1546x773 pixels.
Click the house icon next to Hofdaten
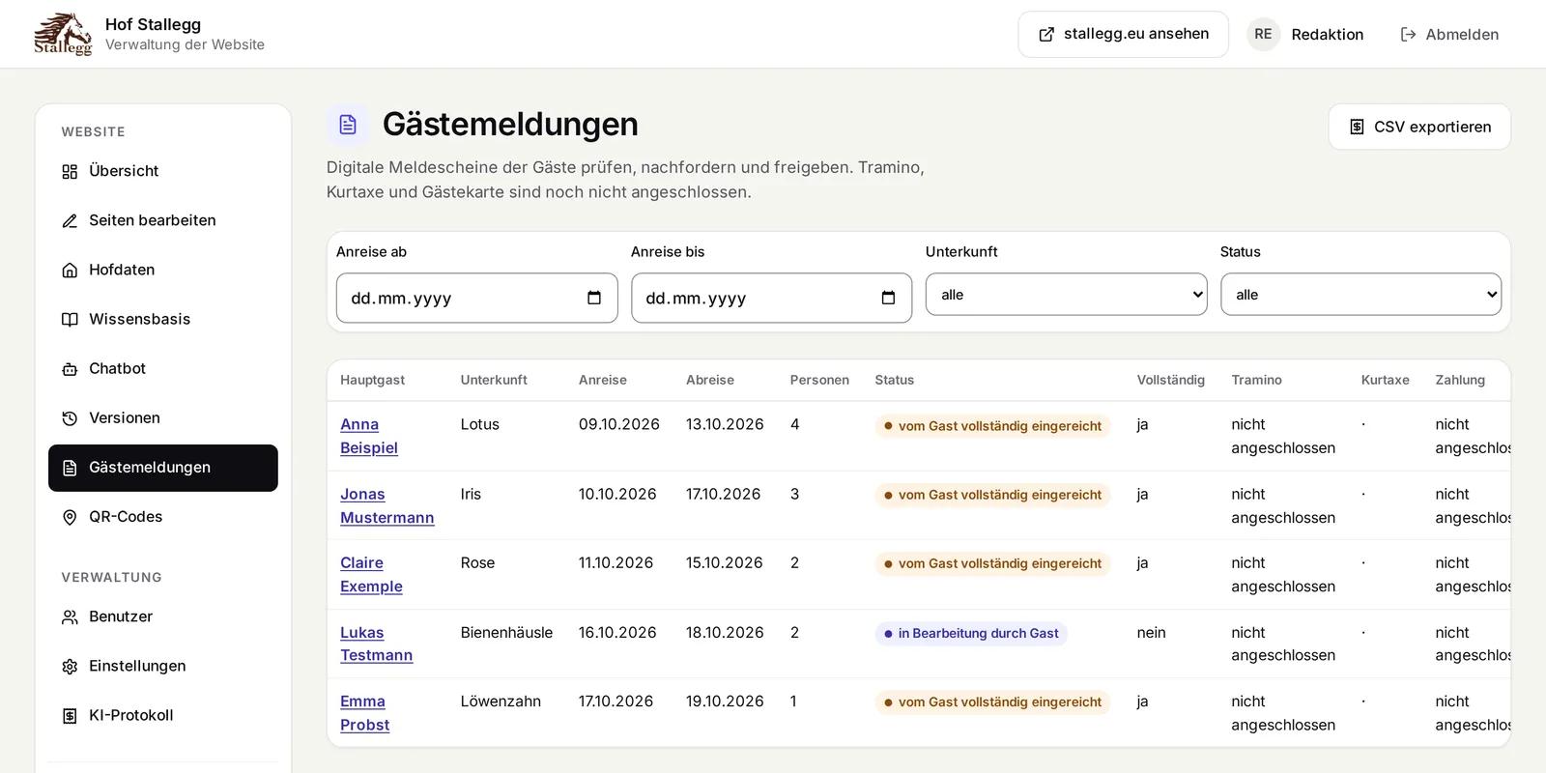coord(70,271)
